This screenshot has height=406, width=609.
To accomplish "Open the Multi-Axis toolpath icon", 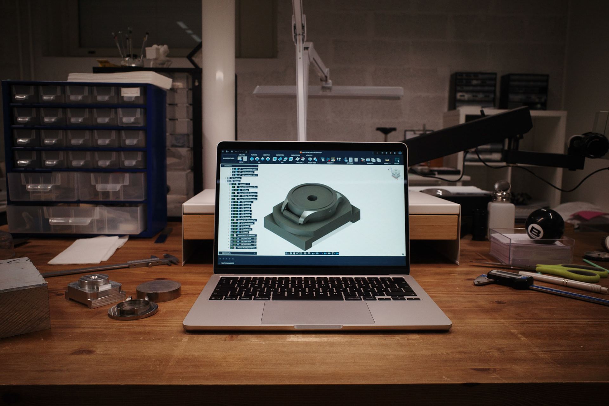I will 310,159.
